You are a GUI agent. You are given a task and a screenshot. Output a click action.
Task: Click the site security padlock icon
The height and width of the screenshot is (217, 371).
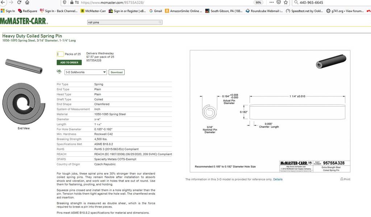tap(72, 3)
